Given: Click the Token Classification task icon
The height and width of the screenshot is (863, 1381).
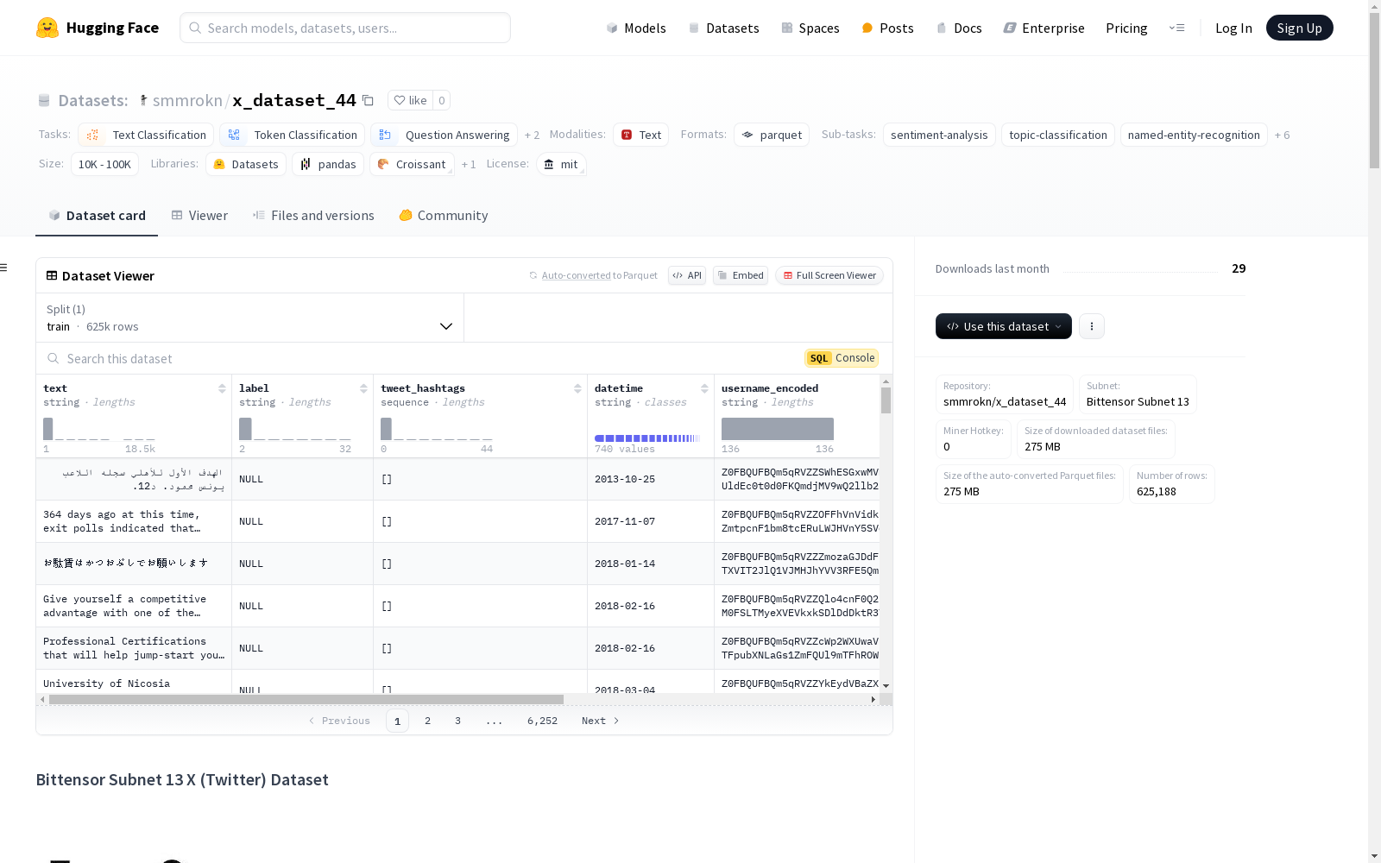Looking at the screenshot, I should 234,135.
